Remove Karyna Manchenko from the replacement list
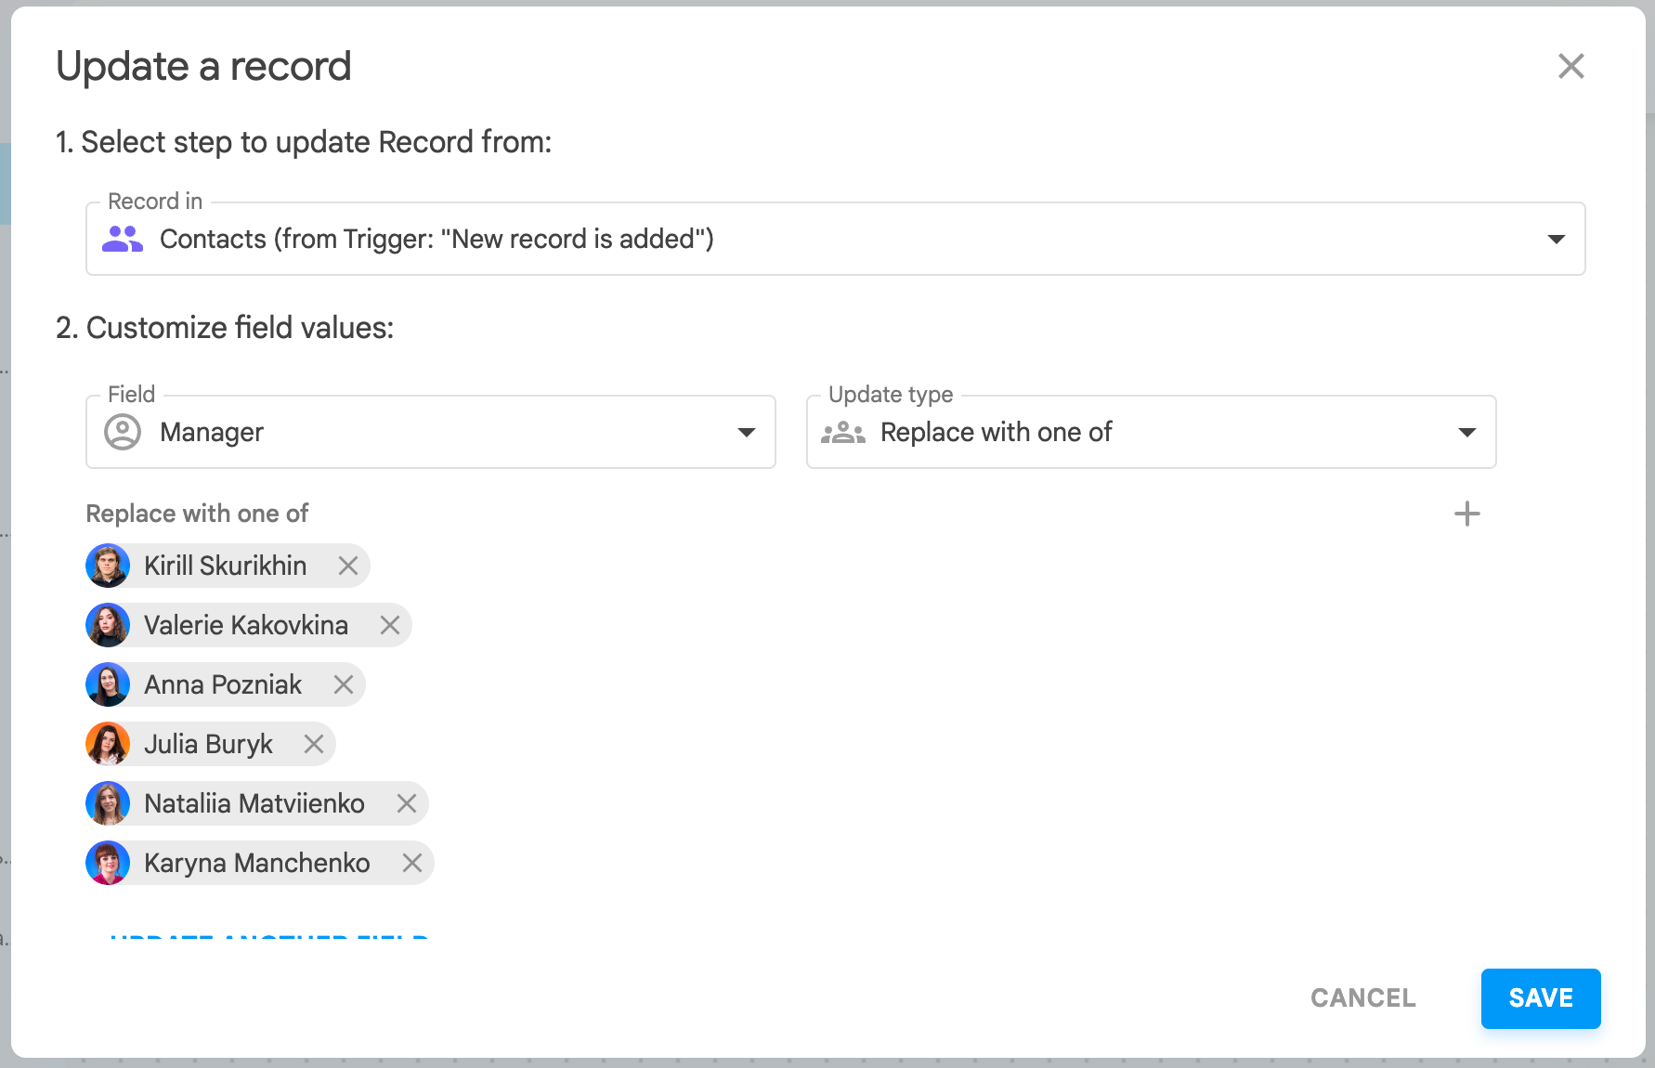 (x=412, y=863)
